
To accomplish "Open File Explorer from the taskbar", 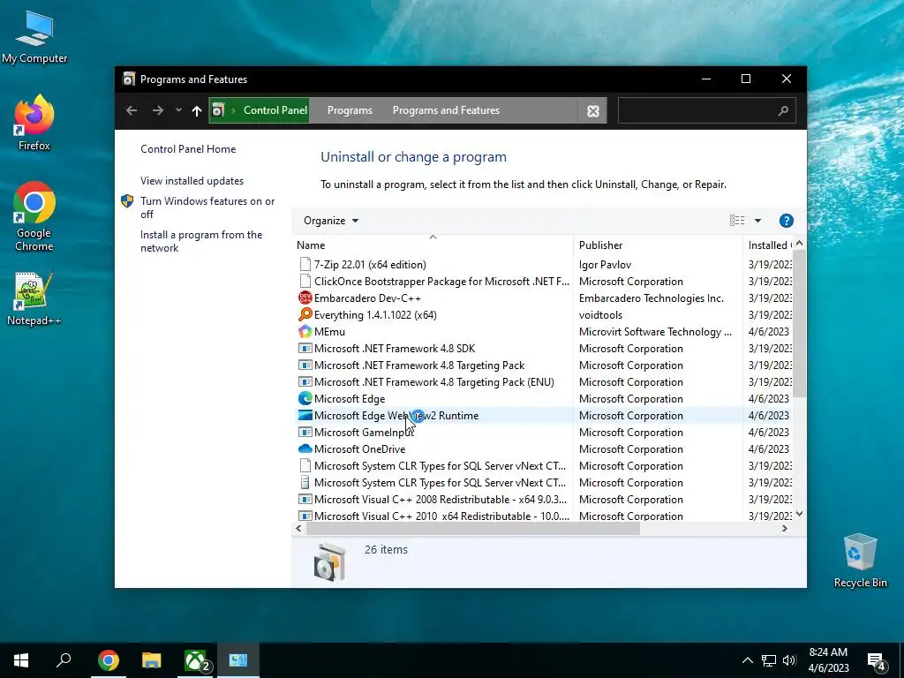I will pyautogui.click(x=152, y=660).
